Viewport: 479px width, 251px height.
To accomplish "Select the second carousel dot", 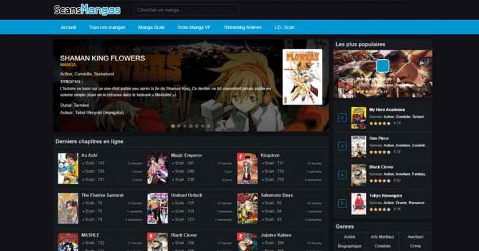I will [179, 126].
